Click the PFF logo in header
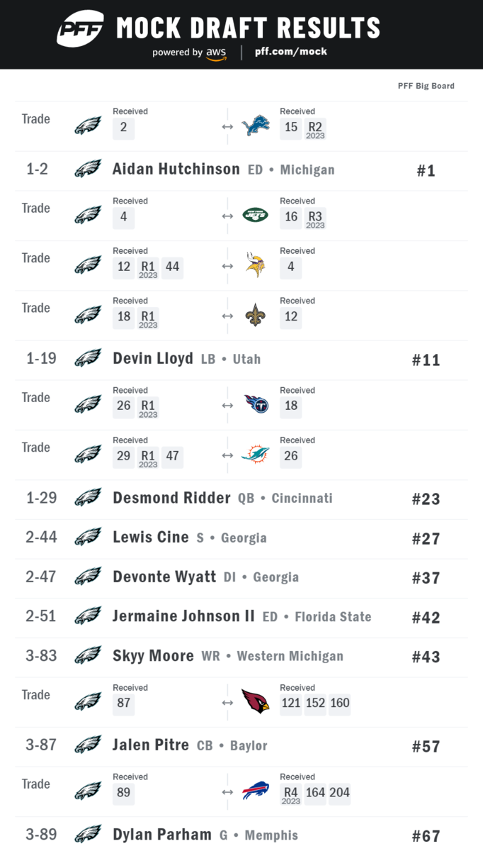The width and height of the screenshot is (483, 851). click(x=80, y=29)
